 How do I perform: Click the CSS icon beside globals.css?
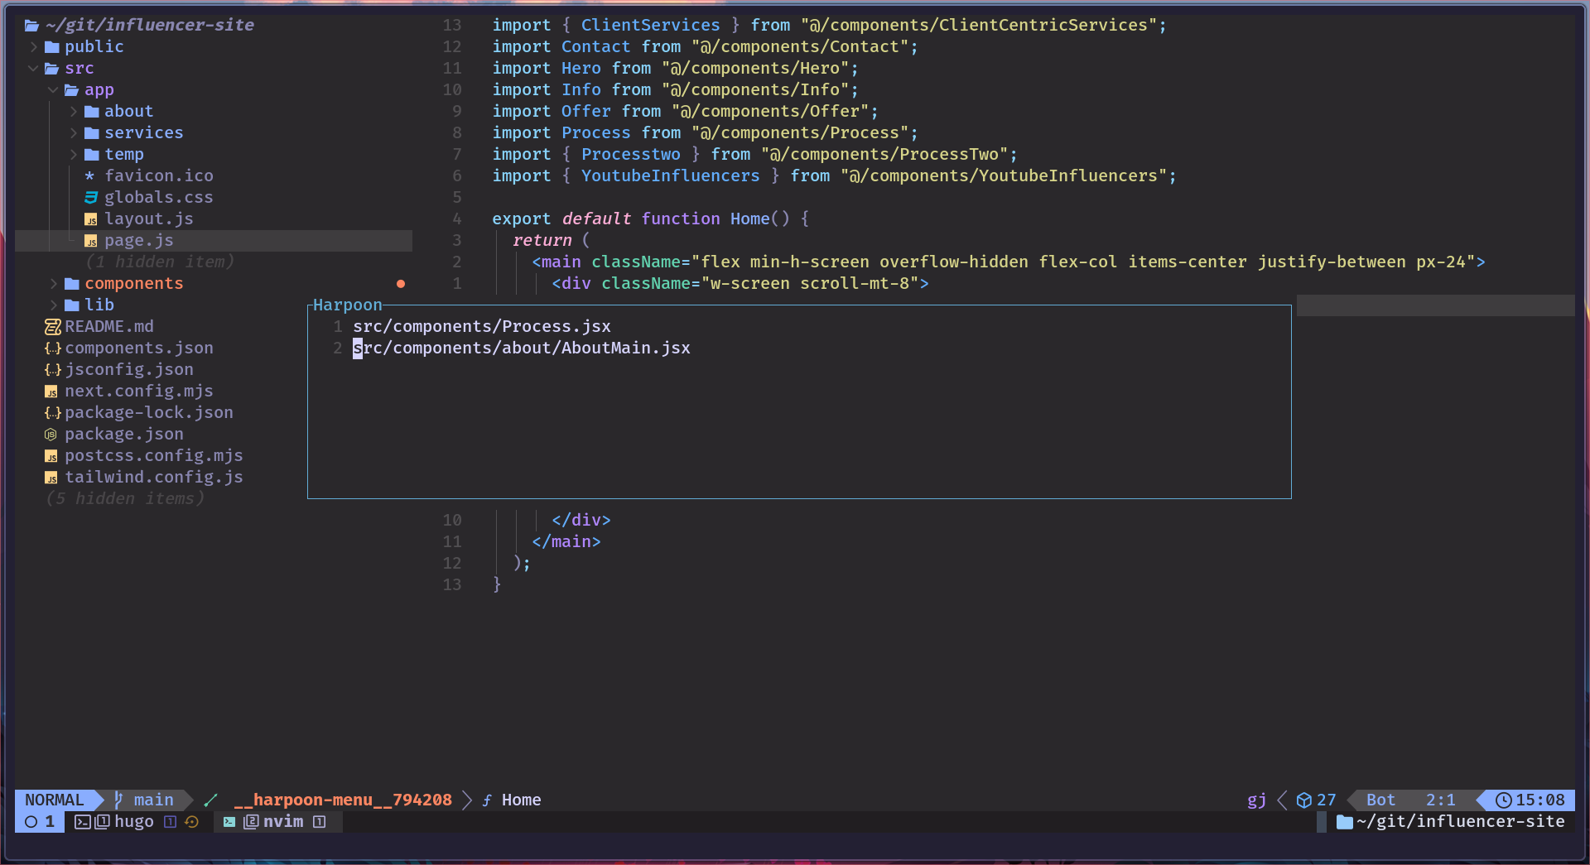(91, 197)
